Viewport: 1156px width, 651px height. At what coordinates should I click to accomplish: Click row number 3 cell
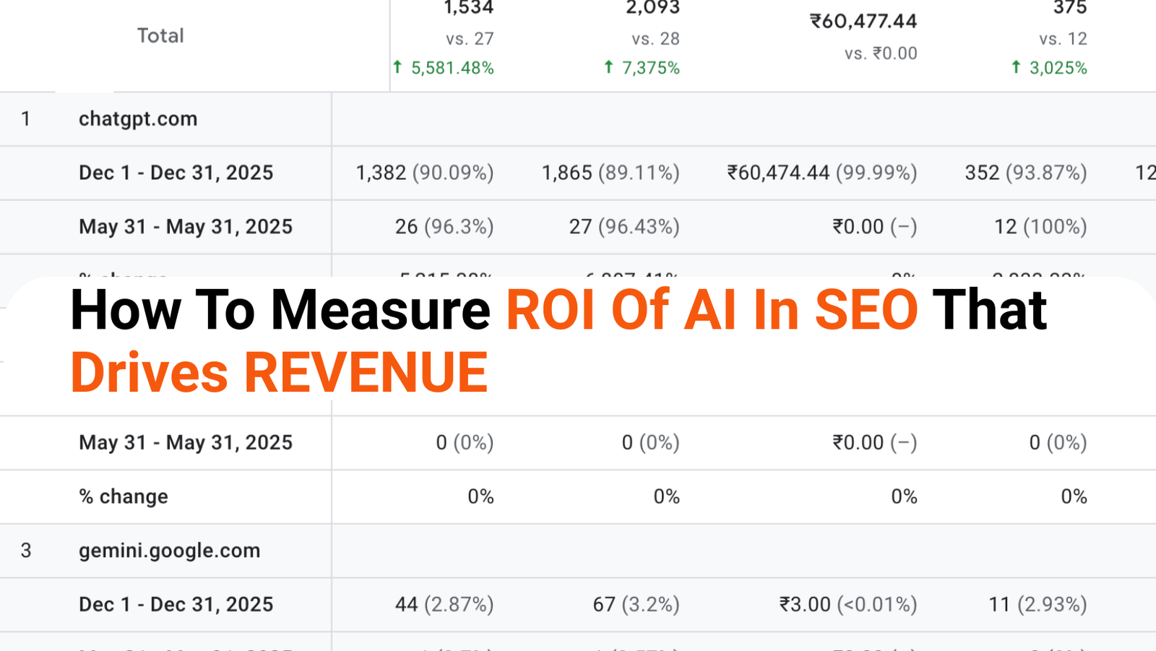pyautogui.click(x=26, y=551)
